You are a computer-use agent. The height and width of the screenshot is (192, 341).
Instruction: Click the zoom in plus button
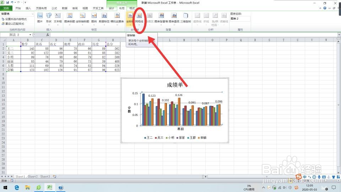pyautogui.click(x=339, y=181)
